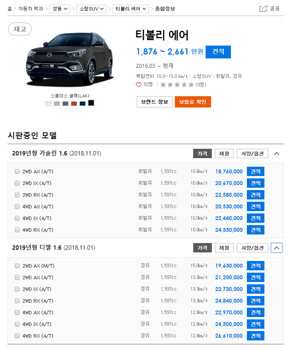Image resolution: width=294 pixels, height=349 pixels.
Task: Select 사양/옵션 tab in the gasoline section
Action: pyautogui.click(x=252, y=153)
